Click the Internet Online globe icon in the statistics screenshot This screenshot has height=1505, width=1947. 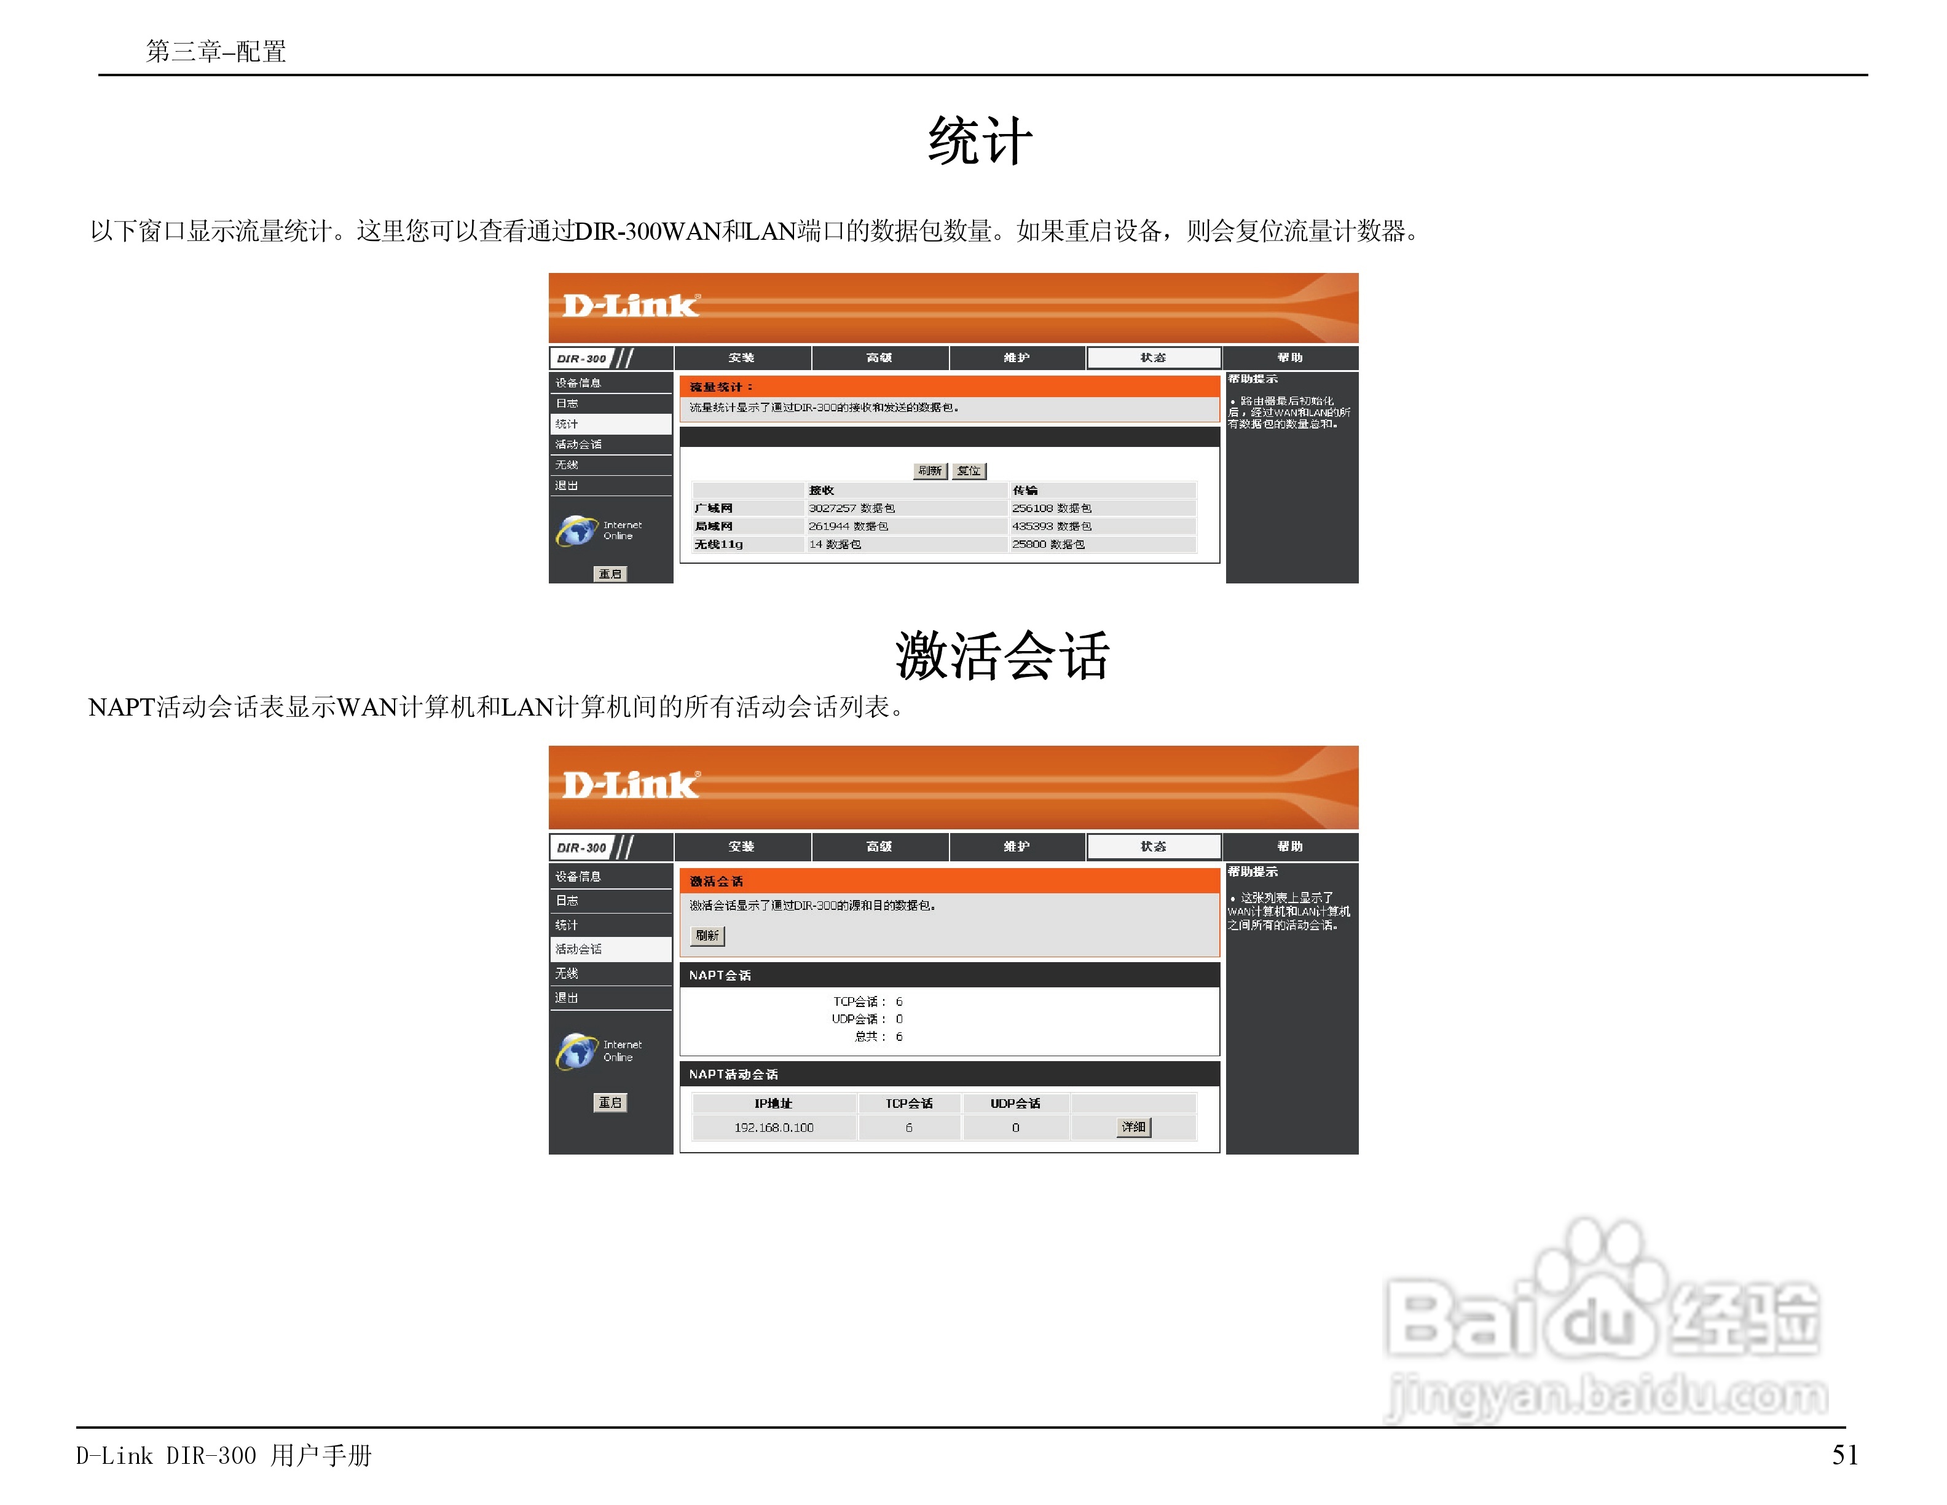(577, 531)
